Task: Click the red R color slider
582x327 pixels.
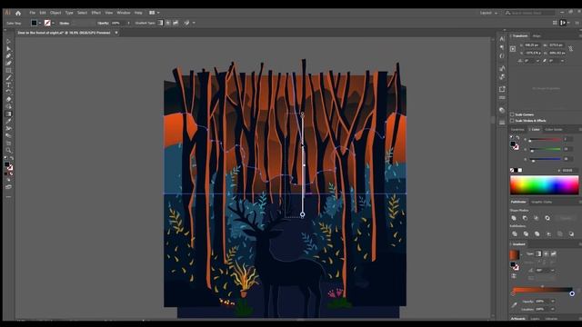Action: point(545,139)
